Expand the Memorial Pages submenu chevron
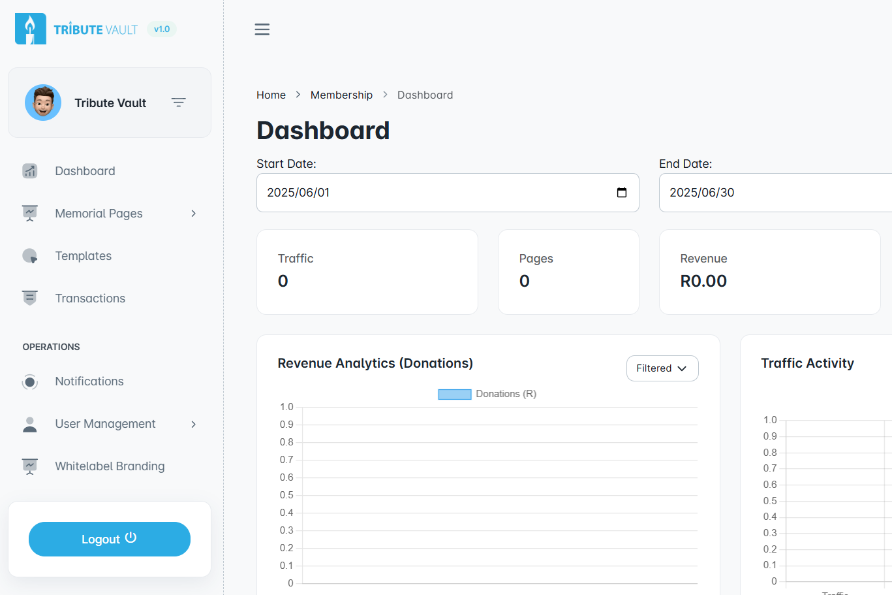 pos(193,214)
